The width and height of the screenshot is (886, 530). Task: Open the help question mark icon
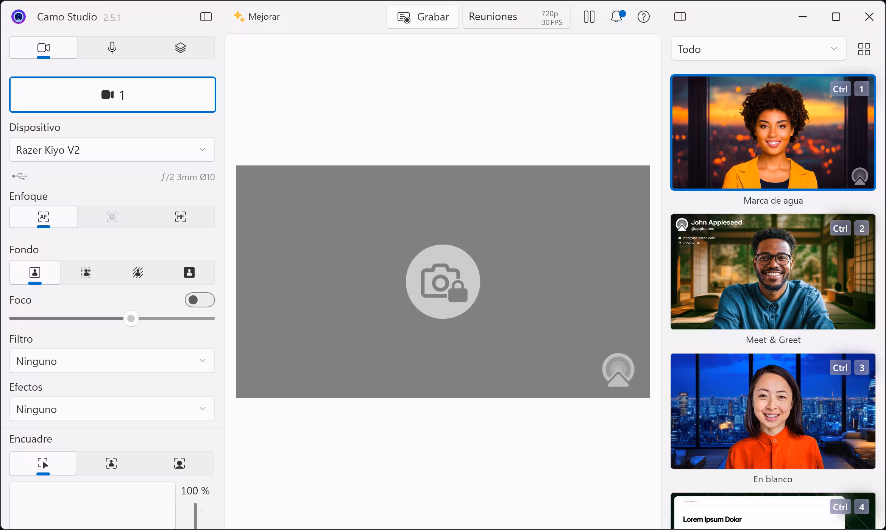pyautogui.click(x=643, y=17)
